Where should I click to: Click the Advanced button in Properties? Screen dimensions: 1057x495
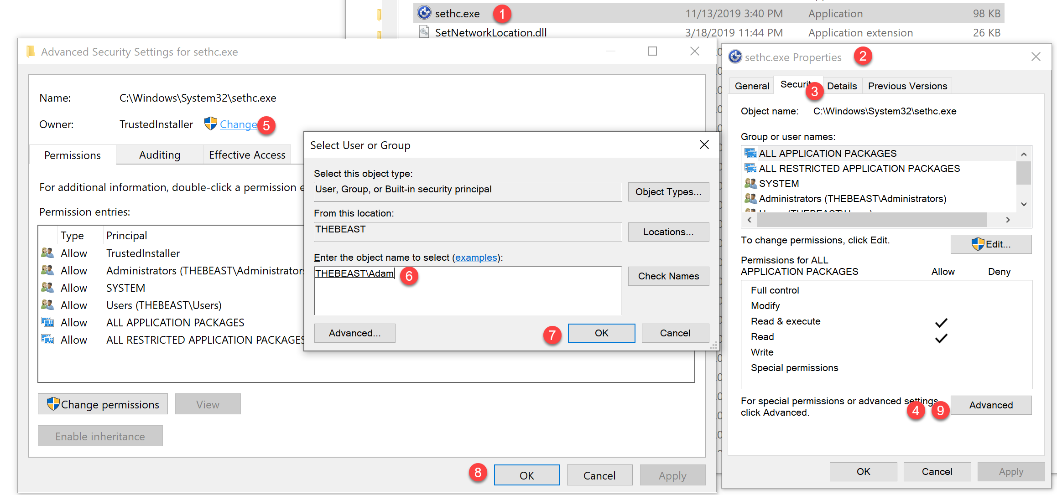pos(991,405)
